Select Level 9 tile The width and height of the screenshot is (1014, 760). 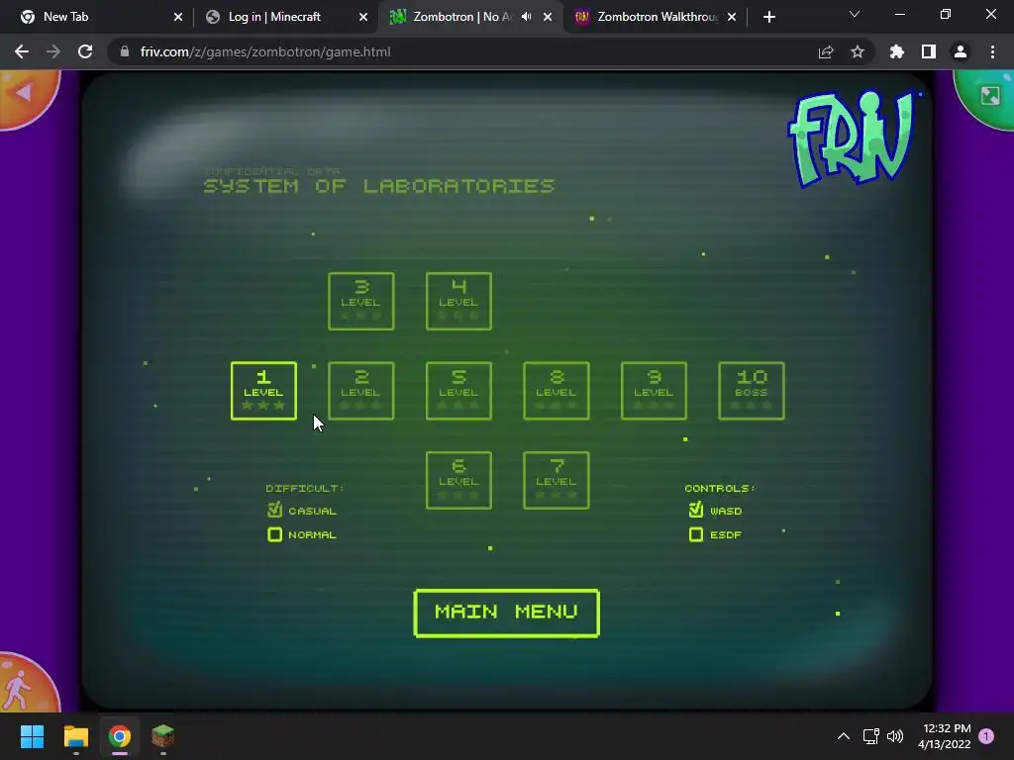point(654,391)
